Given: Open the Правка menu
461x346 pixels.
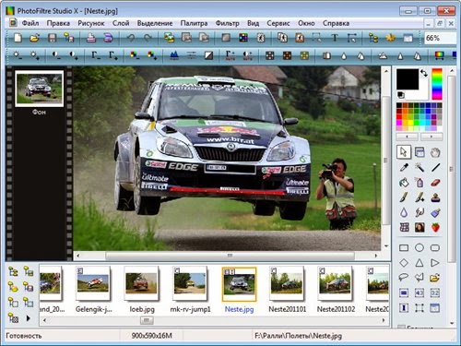Looking at the screenshot, I should pyautogui.click(x=58, y=23).
